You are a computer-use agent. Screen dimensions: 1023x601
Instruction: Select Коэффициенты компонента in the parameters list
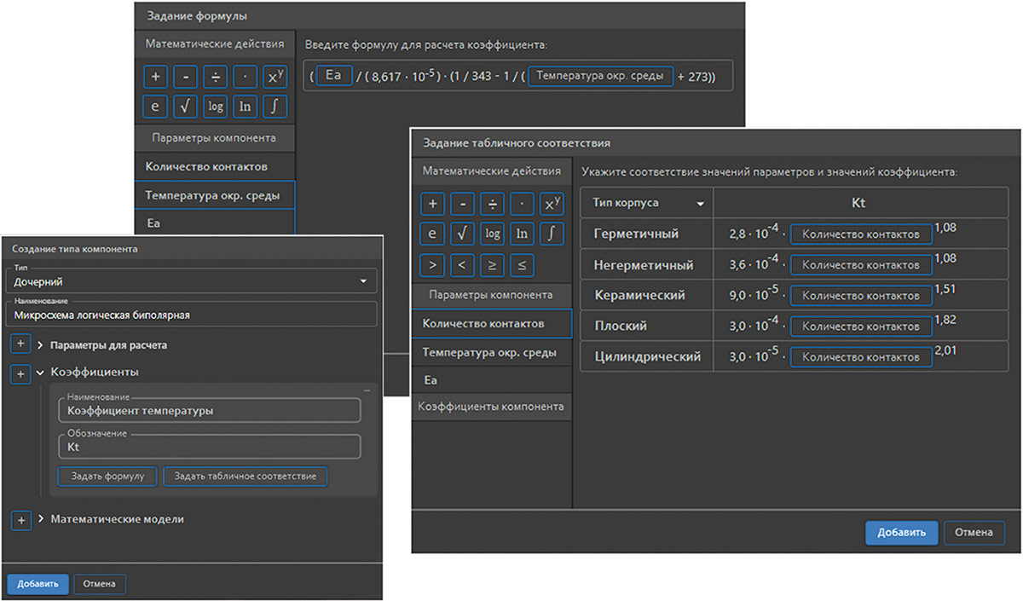coord(490,407)
